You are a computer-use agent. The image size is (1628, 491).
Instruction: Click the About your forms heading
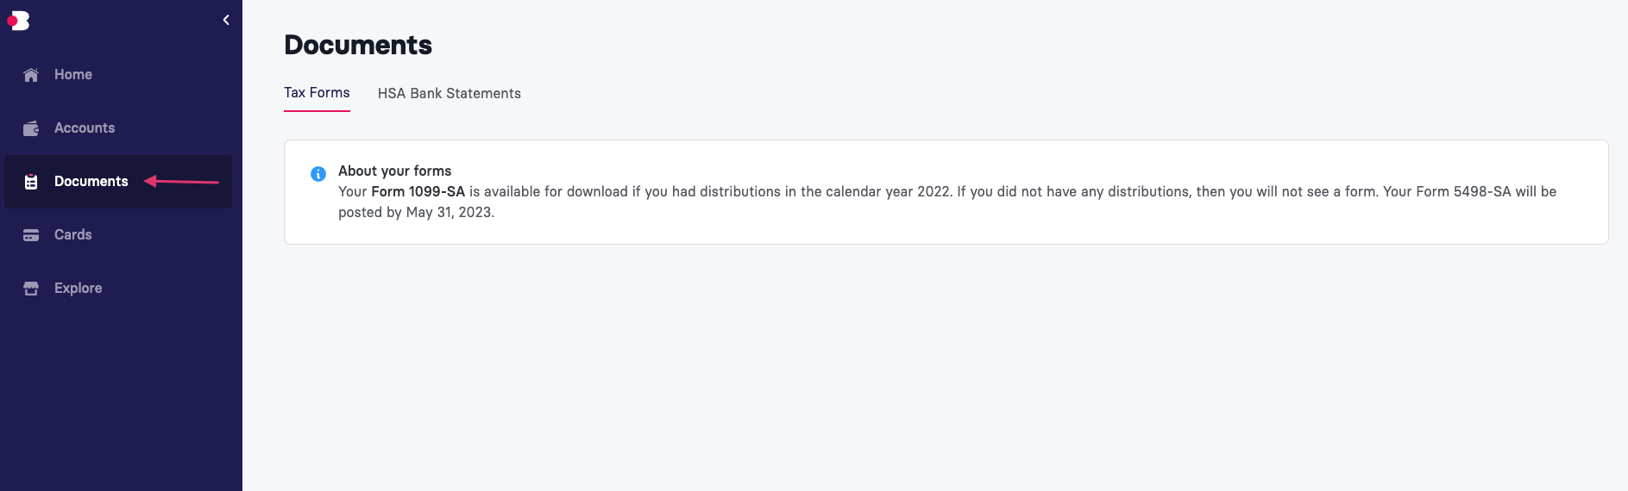click(x=394, y=171)
